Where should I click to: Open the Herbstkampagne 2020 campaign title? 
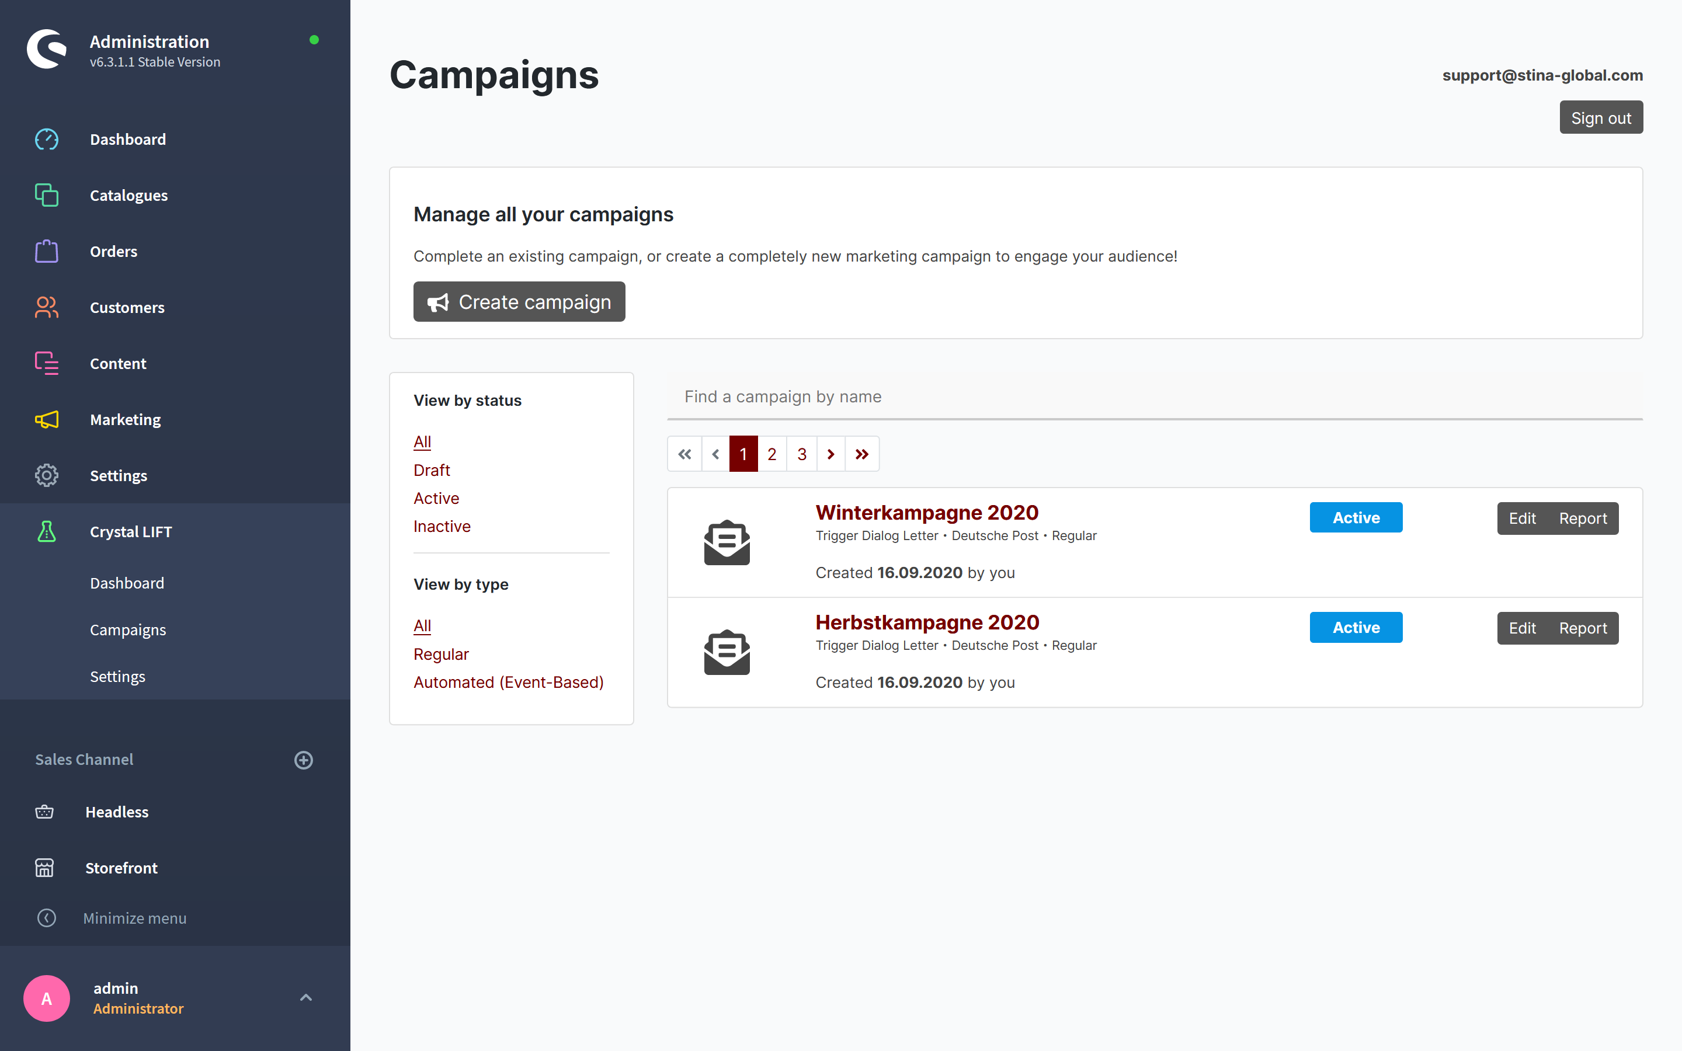927,622
